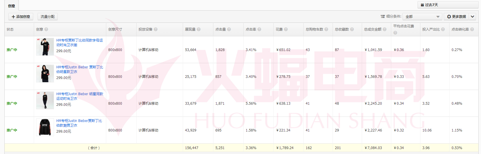Viewport: 481px width, 154px height.
Task: Click help icon under 平均点击花费 header
Action: coord(395,33)
